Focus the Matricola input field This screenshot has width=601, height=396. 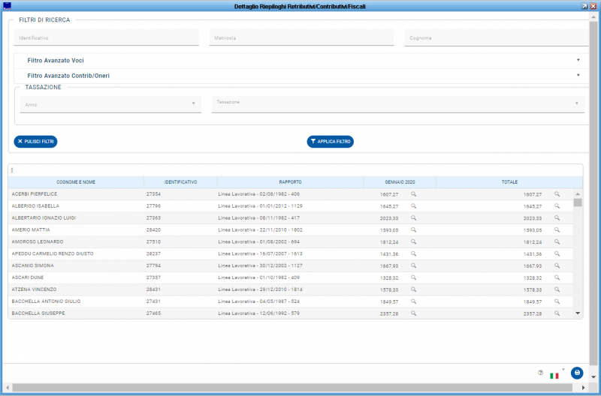[300, 37]
